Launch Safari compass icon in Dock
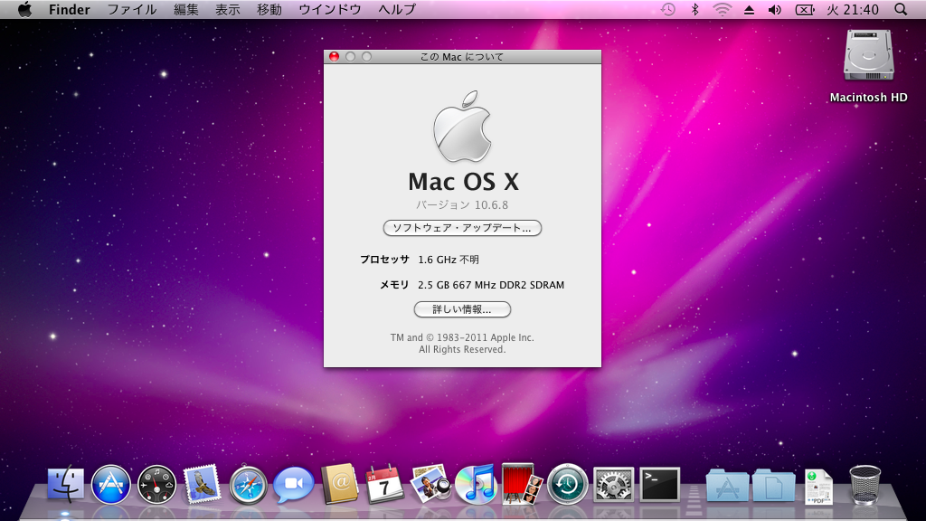 pyautogui.click(x=248, y=485)
